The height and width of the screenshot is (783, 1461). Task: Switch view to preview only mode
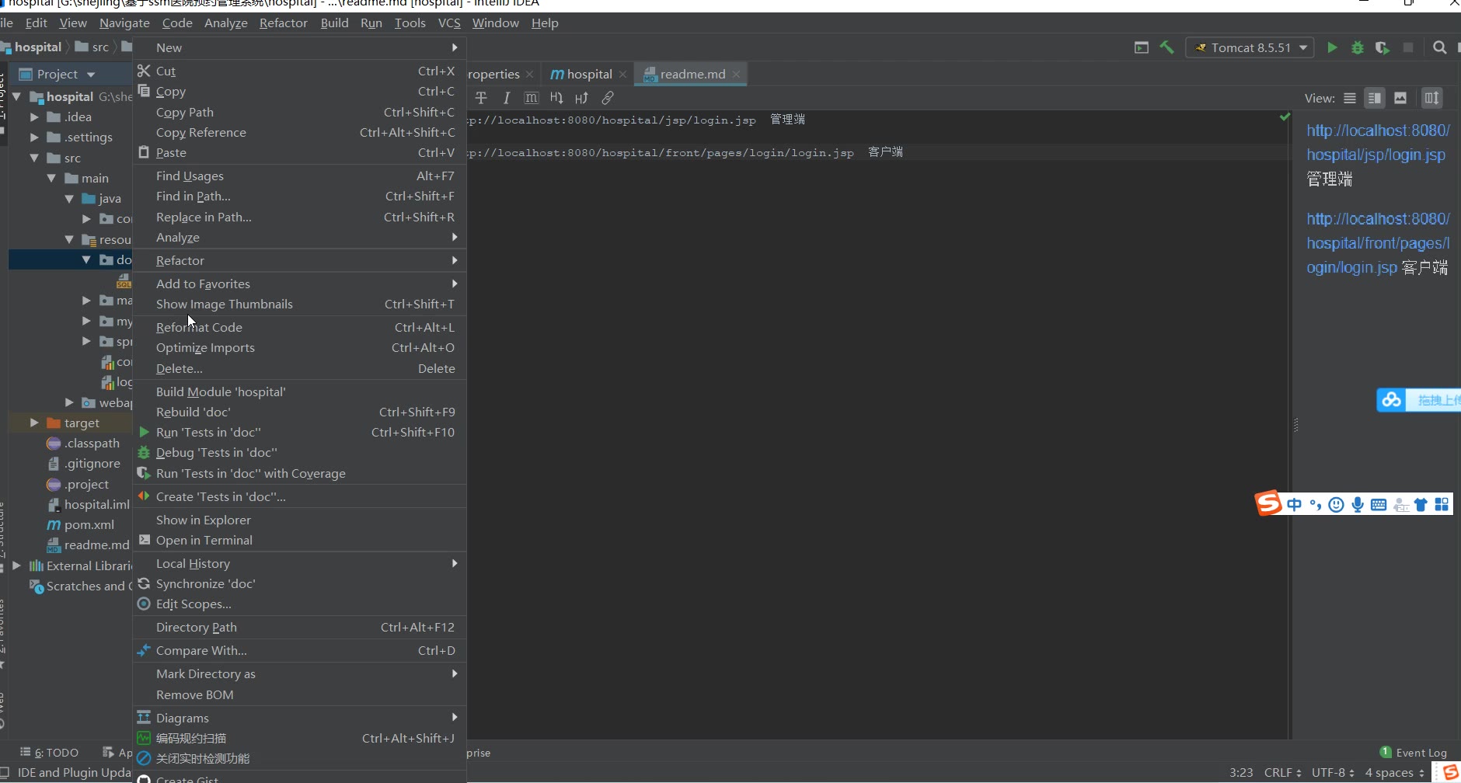[x=1400, y=98]
